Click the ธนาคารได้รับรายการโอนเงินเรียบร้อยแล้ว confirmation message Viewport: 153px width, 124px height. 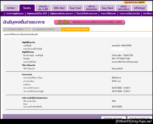(21, 35)
